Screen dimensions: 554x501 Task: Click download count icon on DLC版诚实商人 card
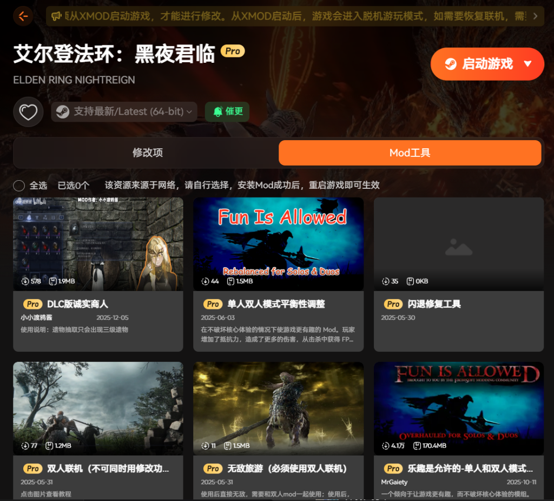[x=25, y=281]
